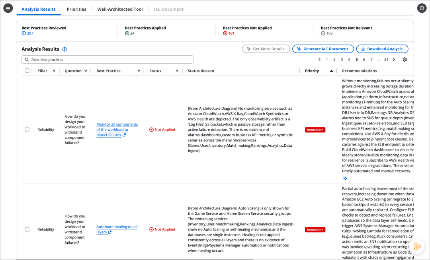Open the hamburger navigation menu
Screen dimensions: 430x260
point(8,8)
